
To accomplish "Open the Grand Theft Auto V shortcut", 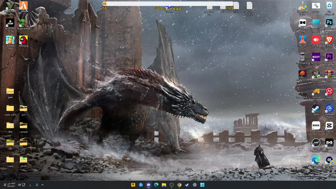I will [10, 8].
